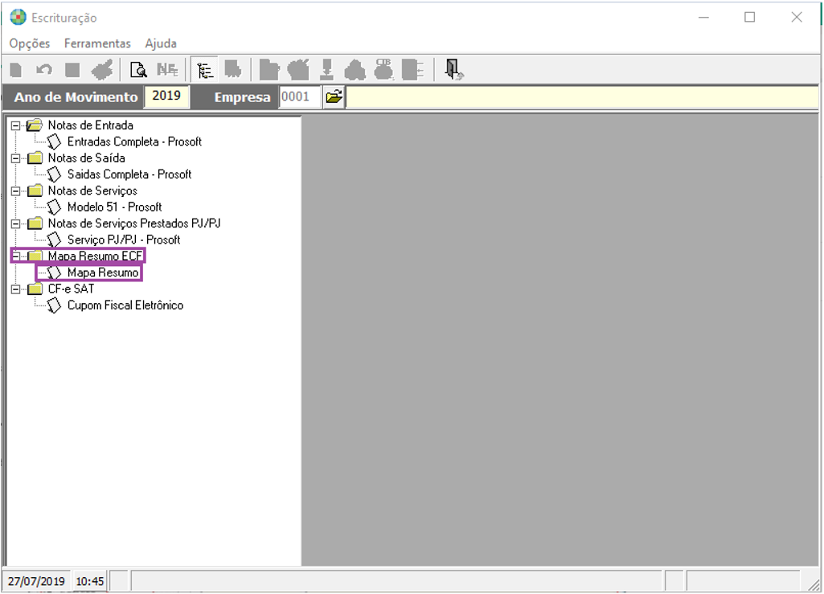The image size is (824, 594).
Task: Click the sheet icon next to Cupom Fiscal Eletrônico
Action: coord(54,305)
